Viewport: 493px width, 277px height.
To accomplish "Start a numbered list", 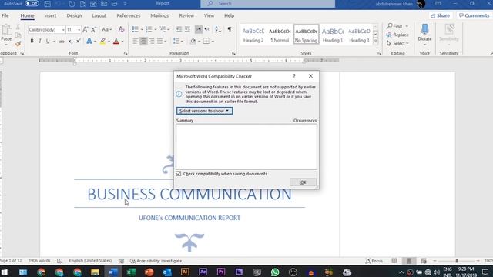I will 149,29.
